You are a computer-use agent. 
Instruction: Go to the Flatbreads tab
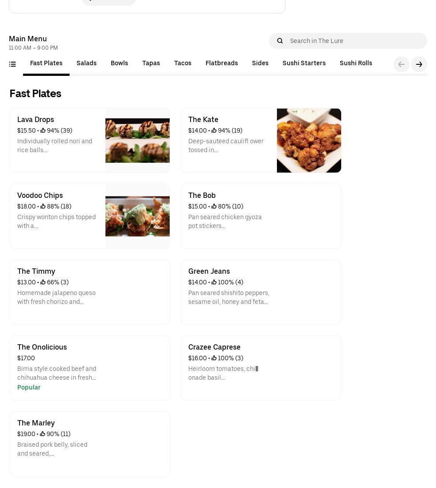click(222, 63)
